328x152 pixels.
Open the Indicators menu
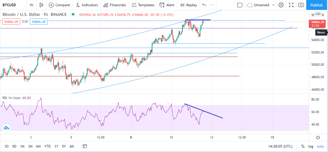pyautogui.click(x=87, y=5)
